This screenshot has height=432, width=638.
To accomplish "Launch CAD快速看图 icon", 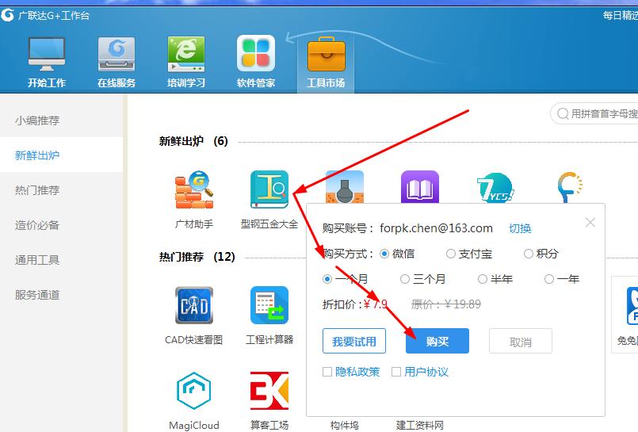I will tap(194, 305).
